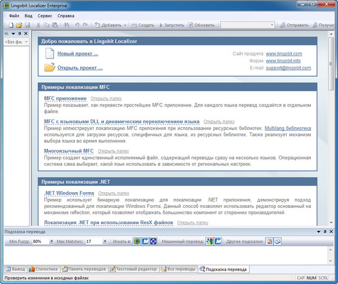This screenshot has width=338, height=284.
Task: Click the Cut scissors icon
Action: pyautogui.click(x=38, y=25)
